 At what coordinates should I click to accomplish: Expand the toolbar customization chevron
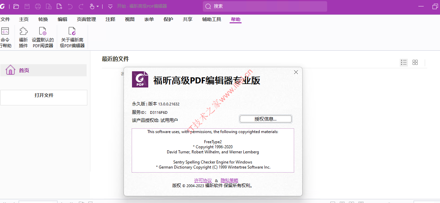[110, 6]
